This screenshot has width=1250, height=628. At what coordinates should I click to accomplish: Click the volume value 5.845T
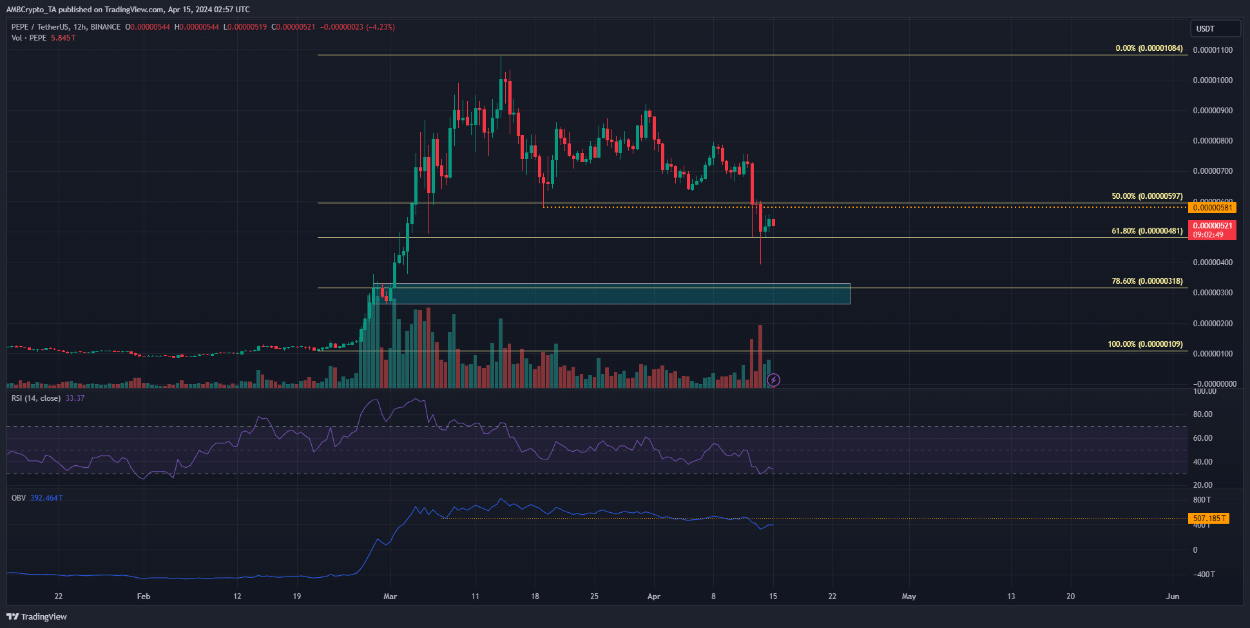click(63, 38)
